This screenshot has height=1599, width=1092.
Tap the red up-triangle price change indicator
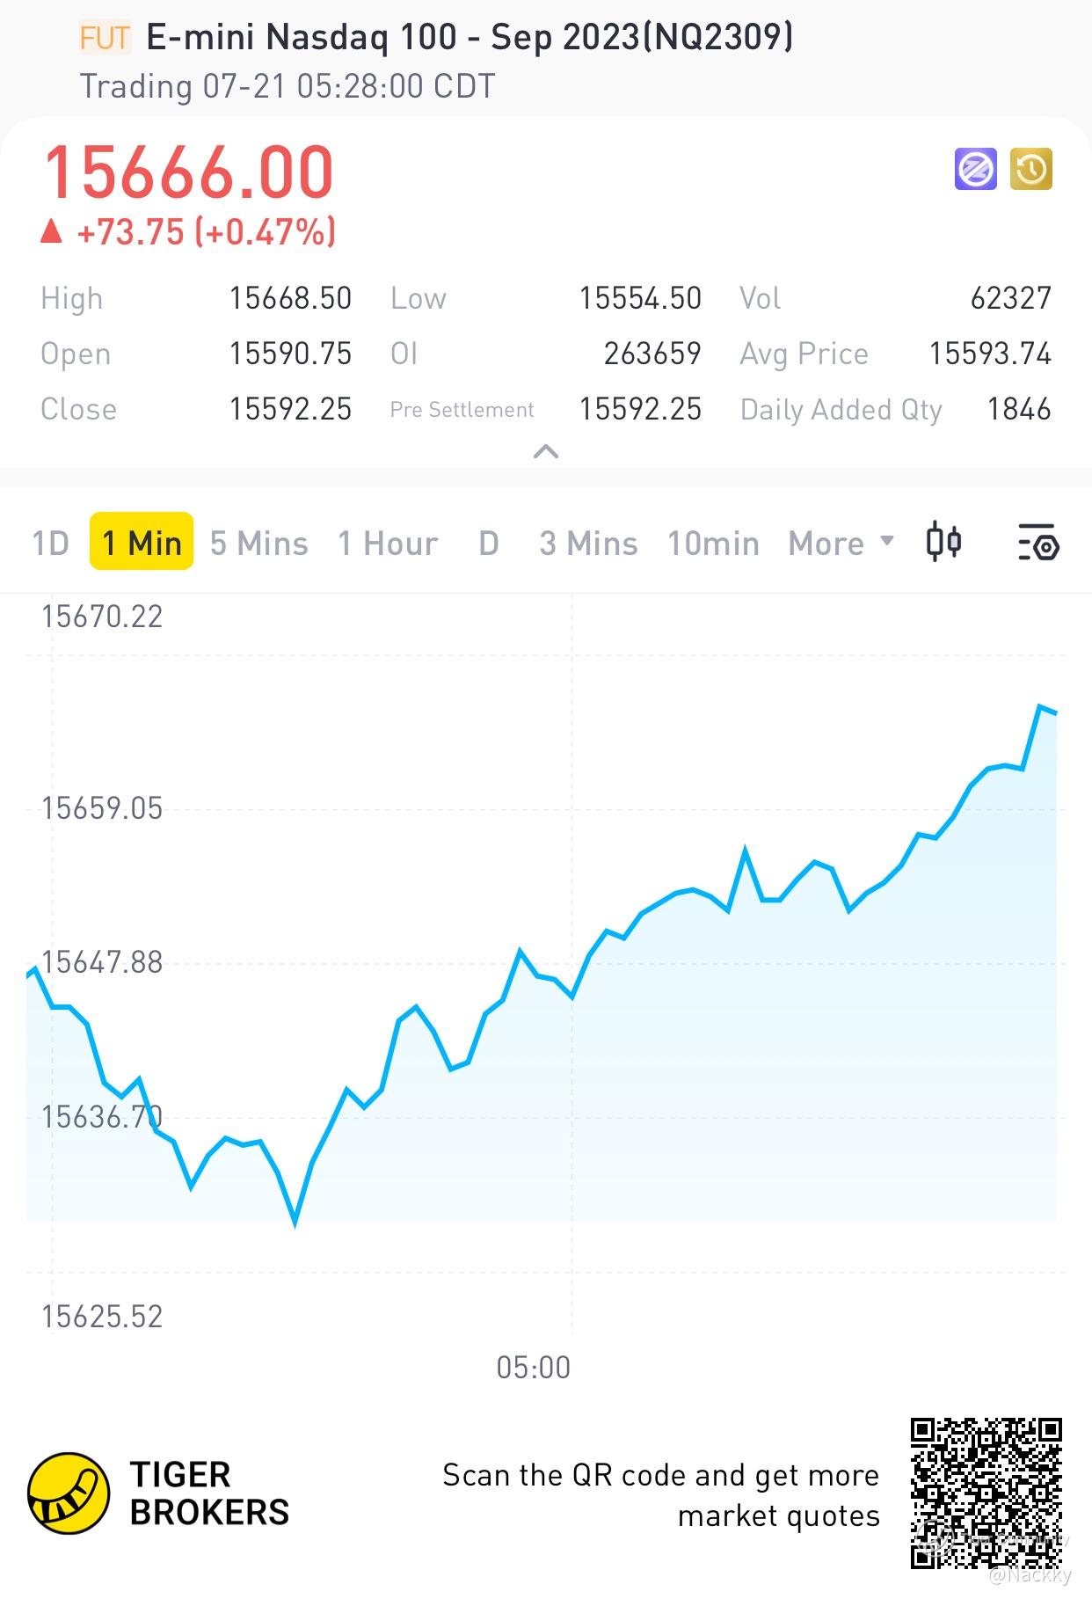tap(52, 232)
